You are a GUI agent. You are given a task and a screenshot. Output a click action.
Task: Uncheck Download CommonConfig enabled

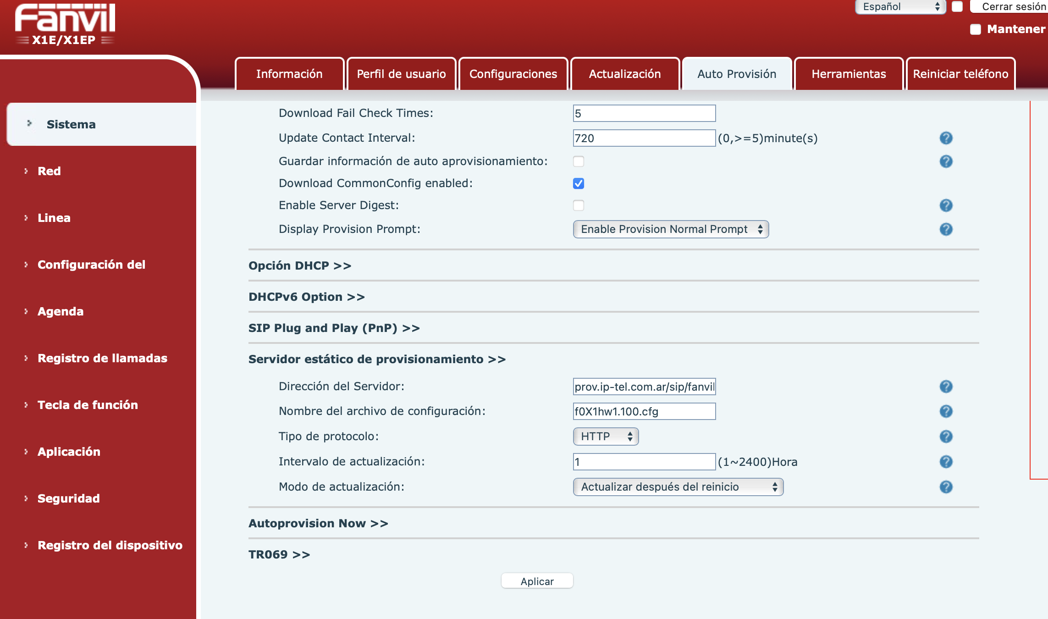(x=579, y=183)
